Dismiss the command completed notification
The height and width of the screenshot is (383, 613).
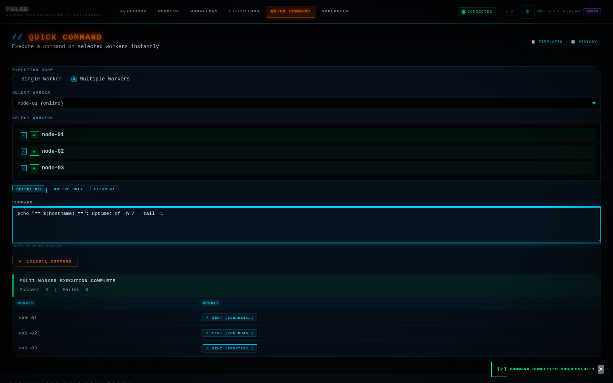click(601, 369)
